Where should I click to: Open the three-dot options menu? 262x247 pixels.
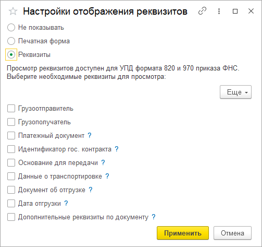(219, 11)
